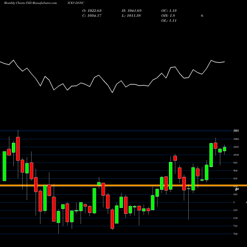This screenshot has height=247, width=247.
Task: Click the 1060 price axis label
Action: 236,139
